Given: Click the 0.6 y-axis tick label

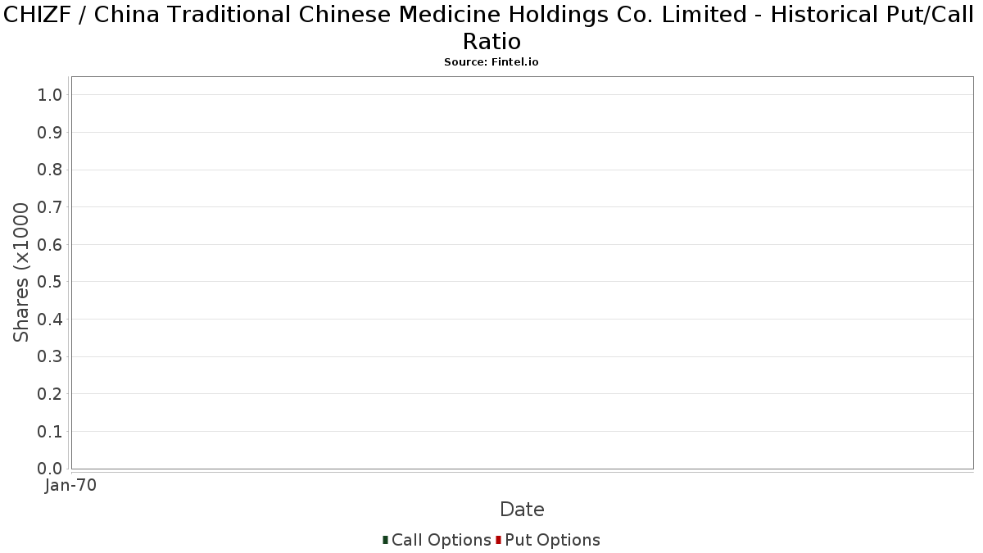Looking at the screenshot, I should click(50, 245).
